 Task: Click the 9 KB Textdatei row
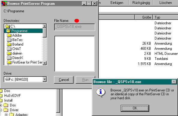pos(138,59)
